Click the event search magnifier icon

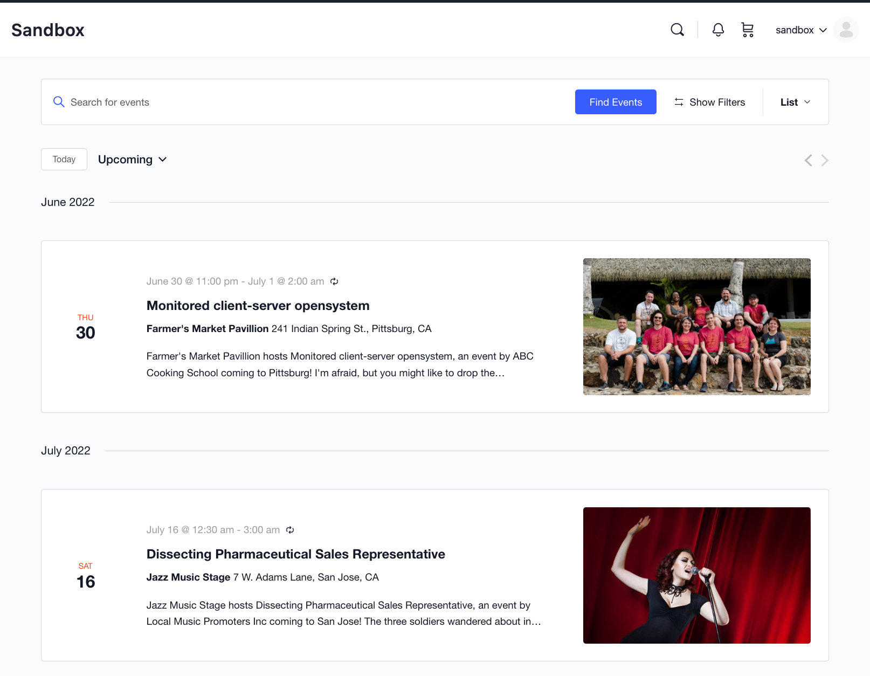pyautogui.click(x=59, y=102)
